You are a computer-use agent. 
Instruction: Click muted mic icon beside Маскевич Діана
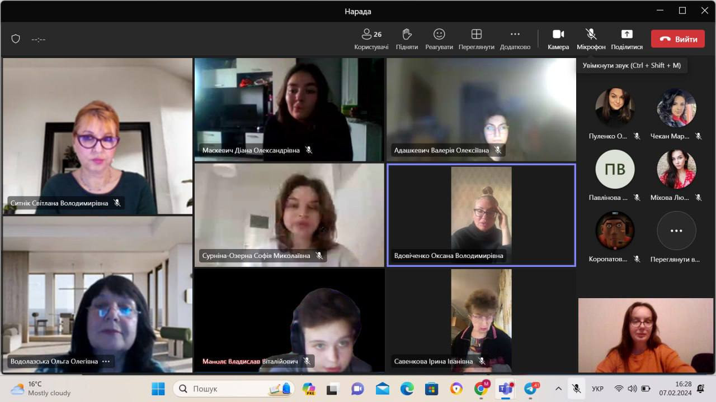[x=308, y=150]
